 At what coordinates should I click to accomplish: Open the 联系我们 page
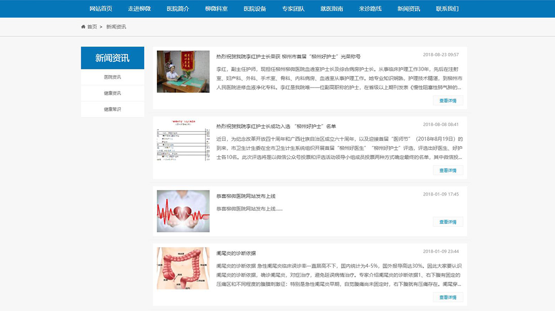point(448,8)
